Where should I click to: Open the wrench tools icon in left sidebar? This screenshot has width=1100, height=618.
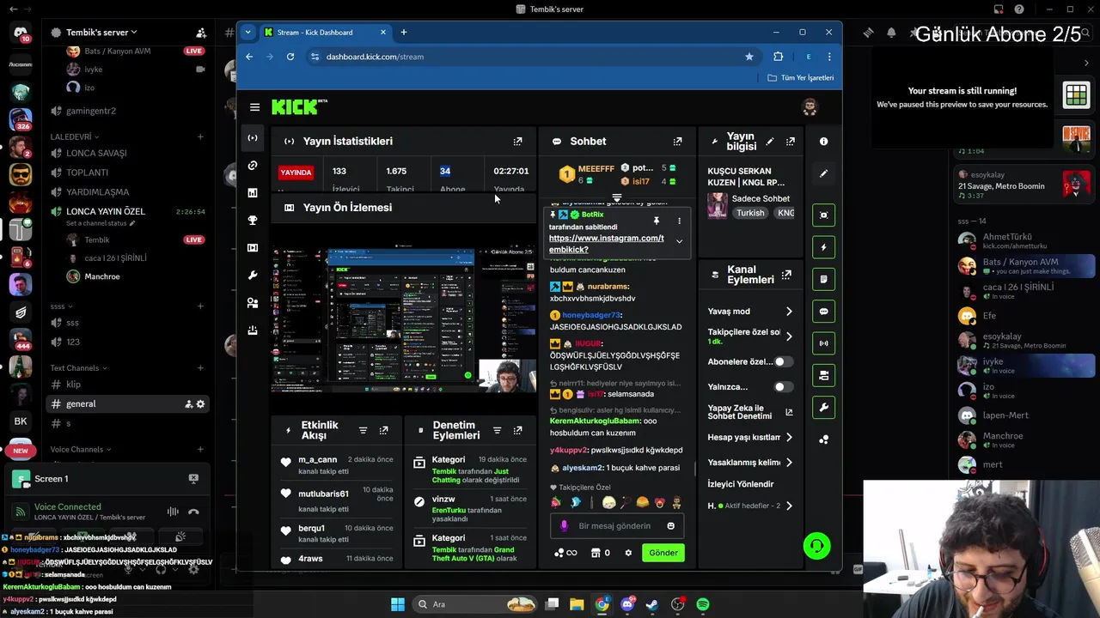253,276
